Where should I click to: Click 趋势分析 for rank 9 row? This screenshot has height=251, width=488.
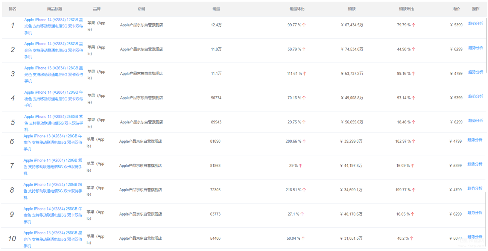[475, 213]
